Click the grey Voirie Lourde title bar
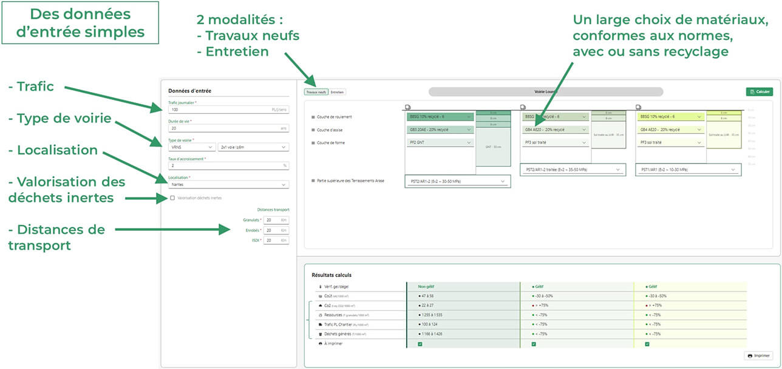Viewport: 782px width, 369px height. (x=545, y=91)
